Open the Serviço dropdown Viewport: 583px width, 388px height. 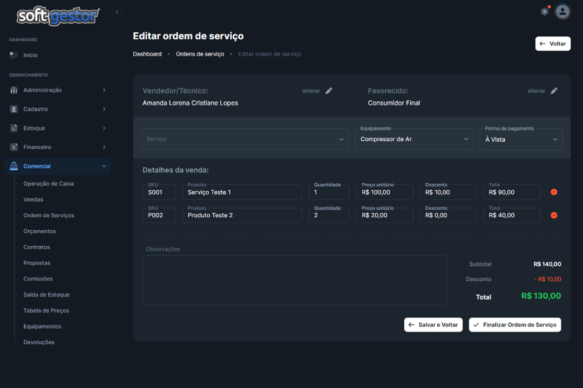point(245,139)
